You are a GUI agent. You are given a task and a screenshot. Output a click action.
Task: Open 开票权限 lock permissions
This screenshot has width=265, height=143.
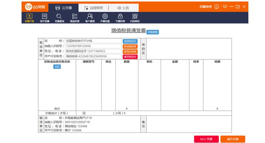pyautogui.click(x=120, y=18)
